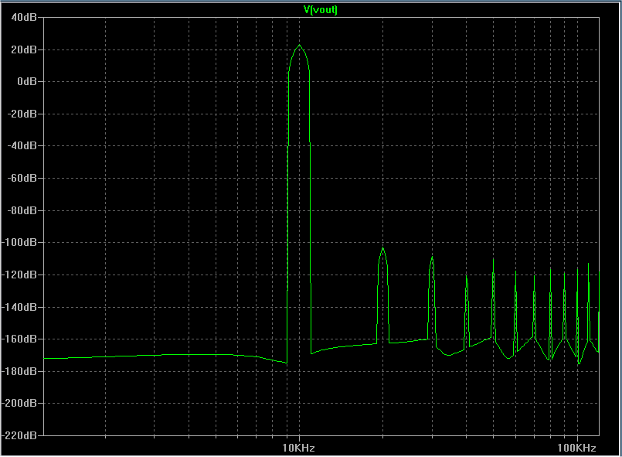Click the 40dB axis label
Image resolution: width=622 pixels, height=457 pixels.
pos(24,18)
